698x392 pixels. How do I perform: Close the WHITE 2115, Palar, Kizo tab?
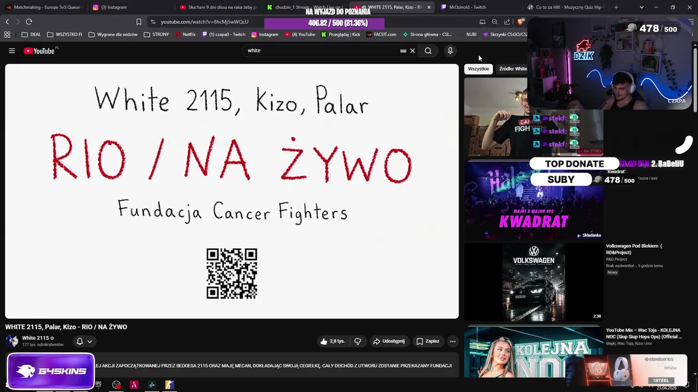[x=429, y=7]
